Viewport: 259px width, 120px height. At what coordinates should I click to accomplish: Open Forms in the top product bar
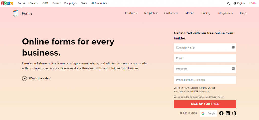click(x=21, y=3)
